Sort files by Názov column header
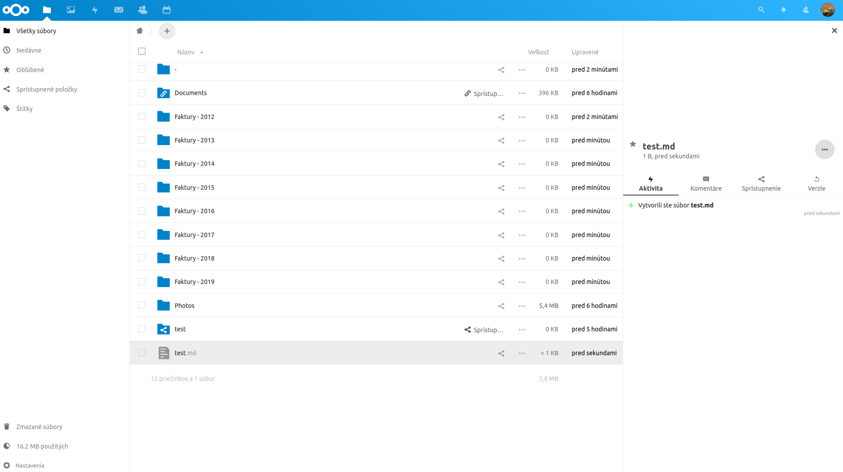The height and width of the screenshot is (472, 843). click(186, 52)
